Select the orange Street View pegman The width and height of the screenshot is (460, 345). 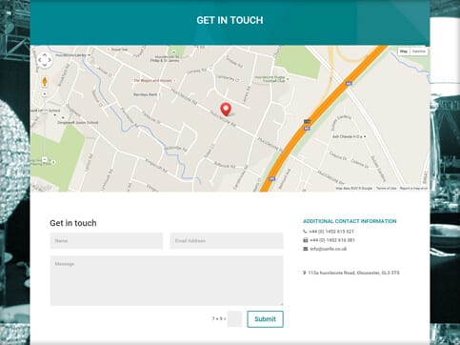point(45,82)
